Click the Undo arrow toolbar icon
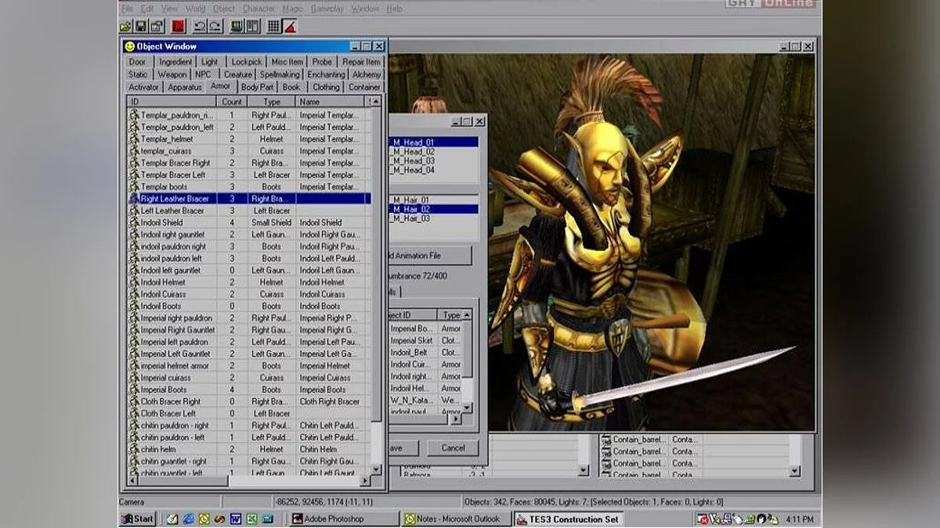The height and width of the screenshot is (528, 940). [200, 26]
